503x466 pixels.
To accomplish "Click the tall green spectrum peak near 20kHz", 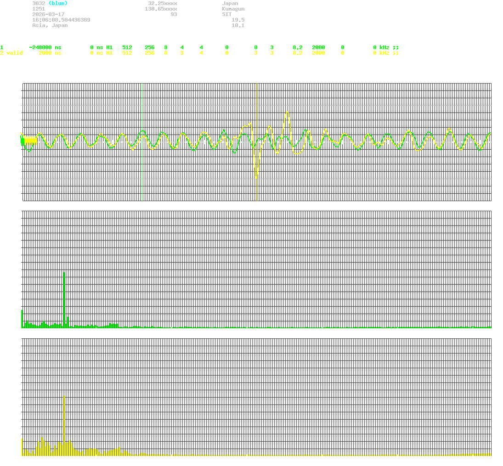I will pos(63,298).
